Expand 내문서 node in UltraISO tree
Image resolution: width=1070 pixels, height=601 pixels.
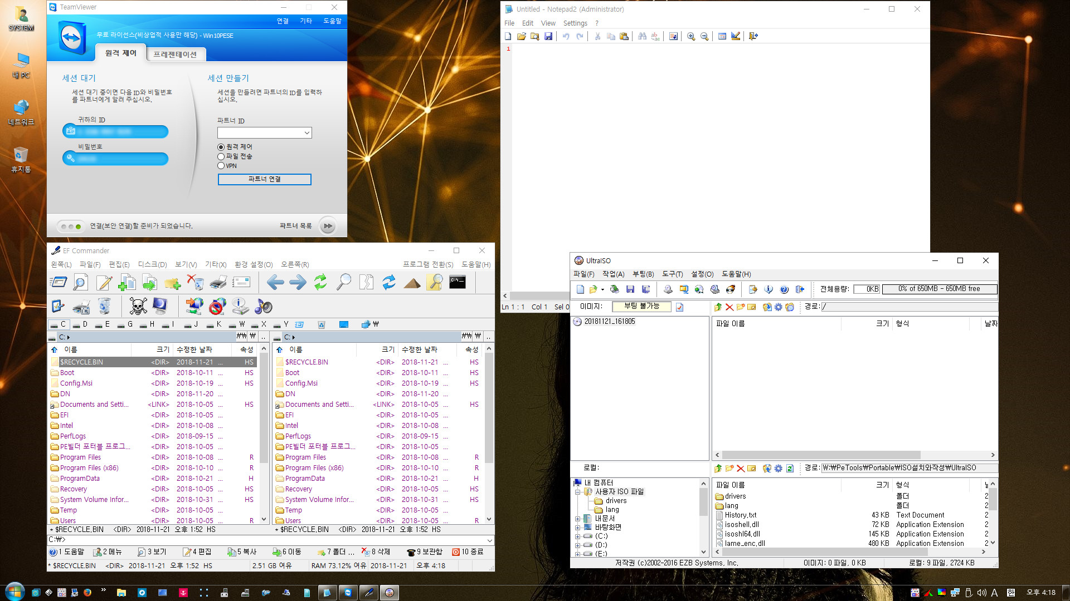(577, 519)
